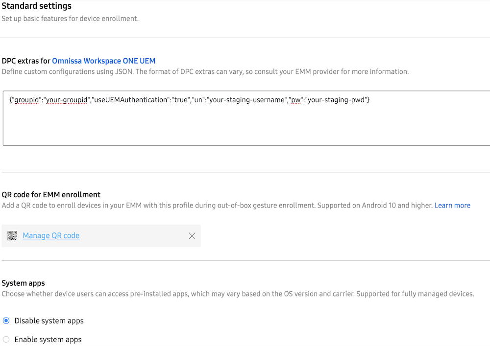Screen dimensions: 490x346
Task: Click the Standard settings heading
Action: tap(37, 6)
